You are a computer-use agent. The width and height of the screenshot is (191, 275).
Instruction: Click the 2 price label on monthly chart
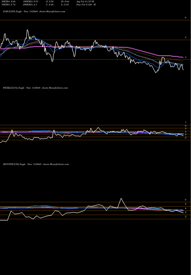(x=185, y=217)
